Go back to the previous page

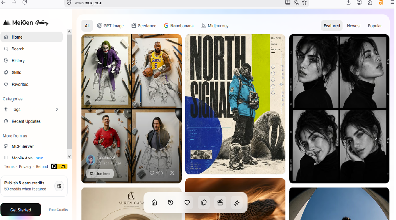click(x=4, y=2)
